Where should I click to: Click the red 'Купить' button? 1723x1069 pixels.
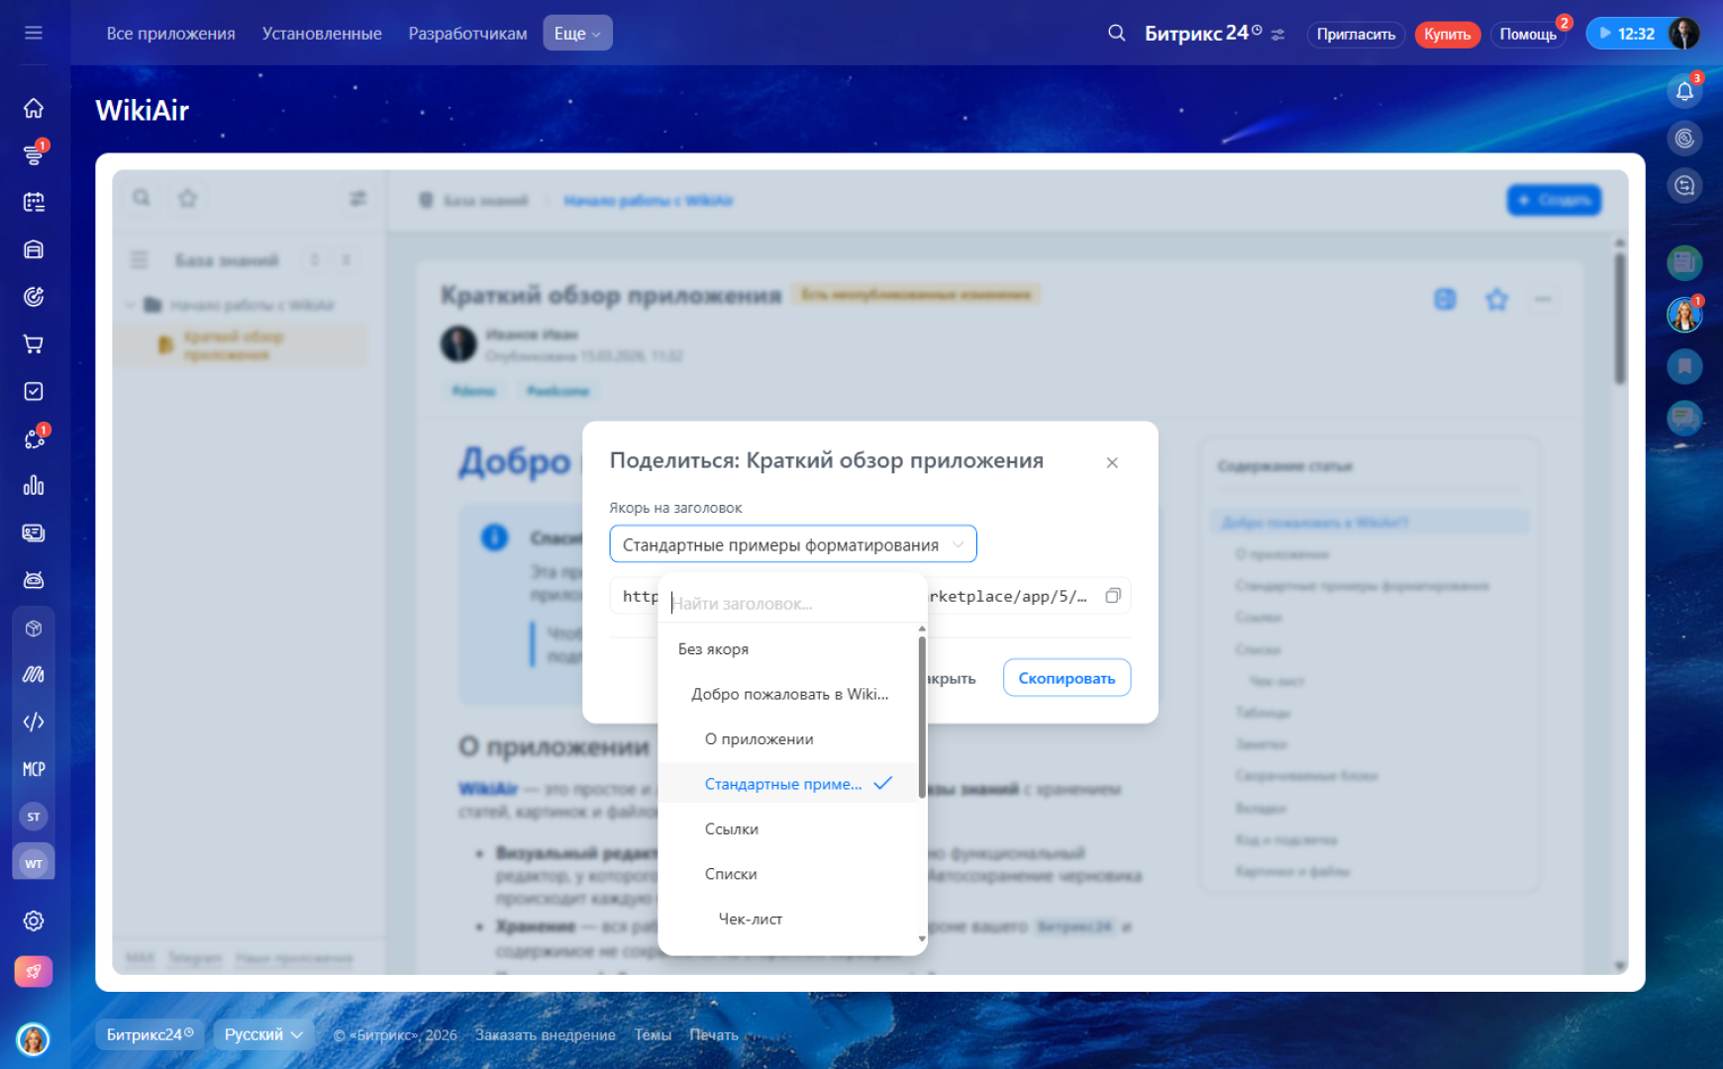click(x=1447, y=35)
